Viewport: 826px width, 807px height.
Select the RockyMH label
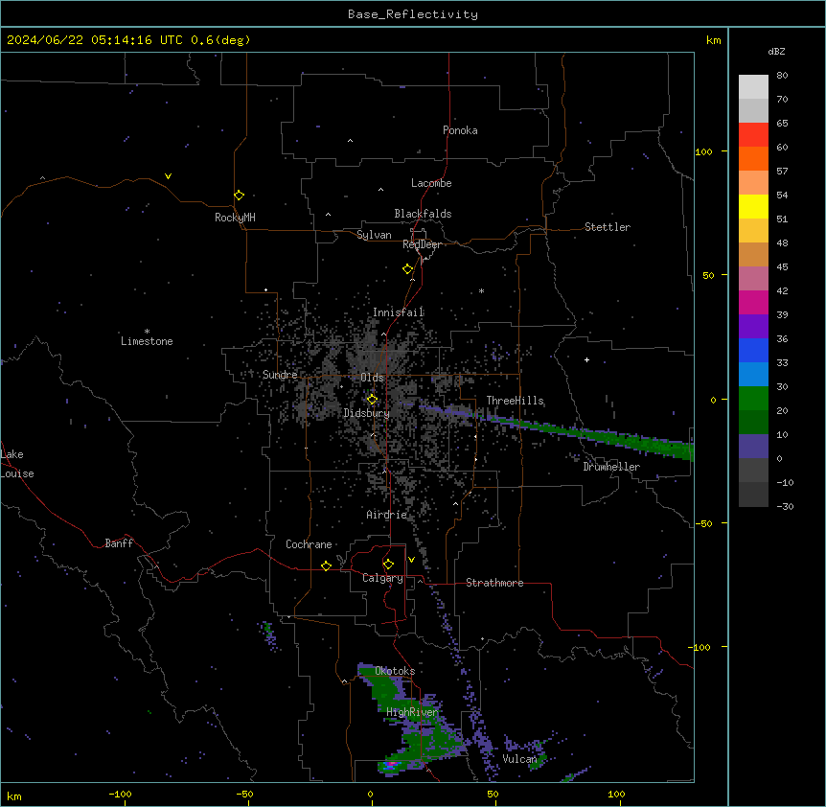pyautogui.click(x=235, y=217)
